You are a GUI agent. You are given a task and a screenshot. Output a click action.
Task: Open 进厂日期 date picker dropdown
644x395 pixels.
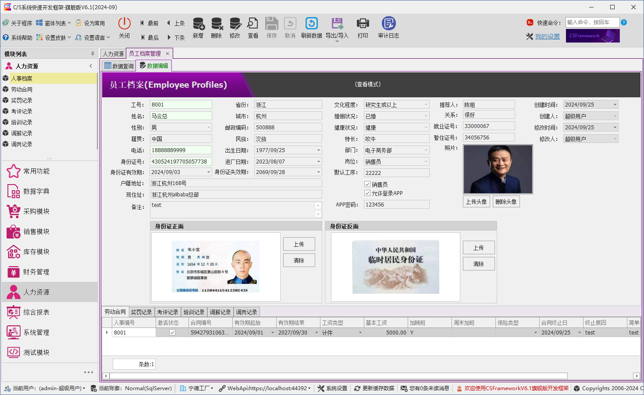click(x=319, y=161)
